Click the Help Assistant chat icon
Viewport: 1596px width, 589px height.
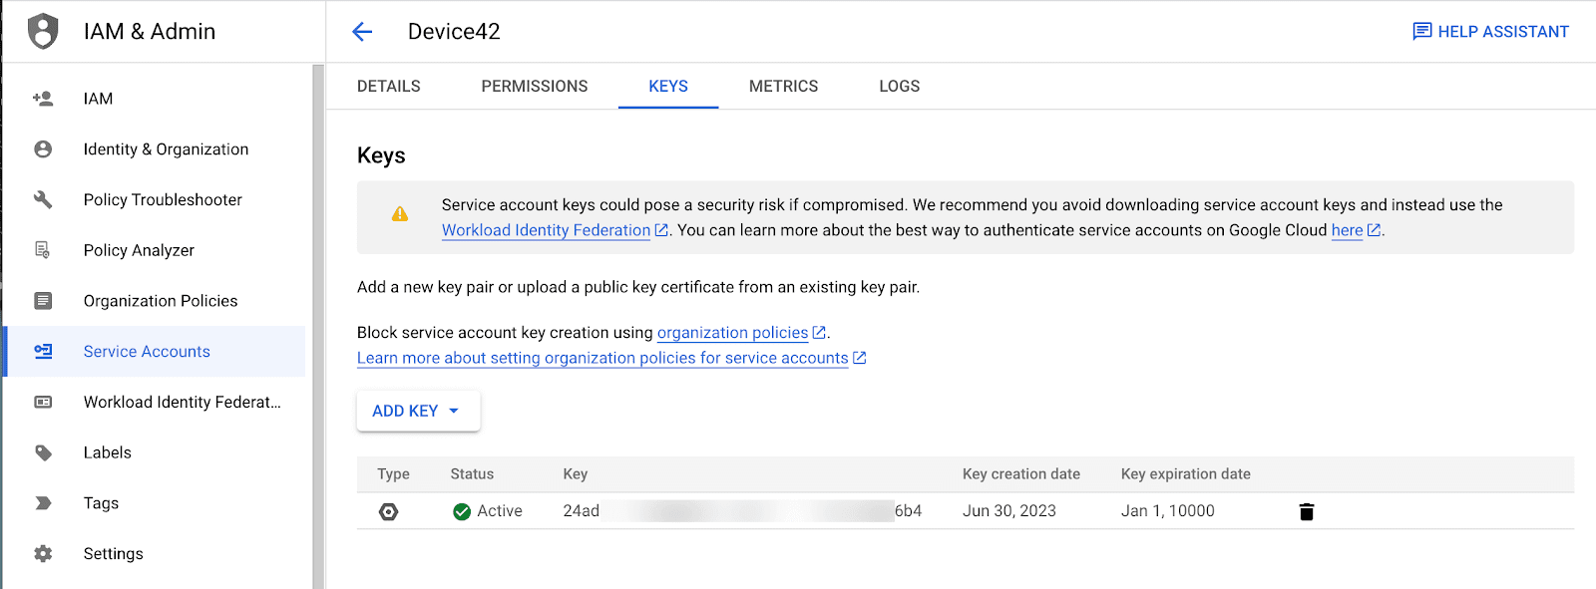pos(1422,32)
